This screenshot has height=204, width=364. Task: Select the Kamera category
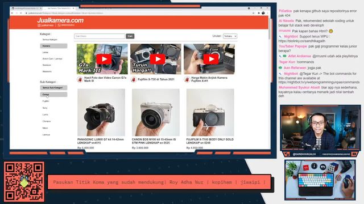coord(53,46)
